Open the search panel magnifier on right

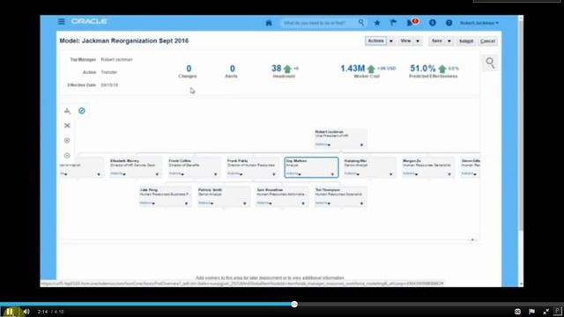pyautogui.click(x=490, y=63)
